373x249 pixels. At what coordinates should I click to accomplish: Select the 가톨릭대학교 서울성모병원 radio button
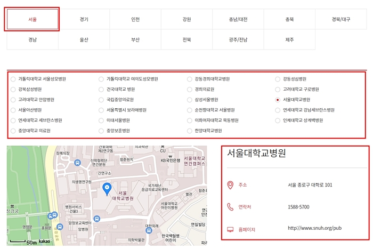(13, 79)
